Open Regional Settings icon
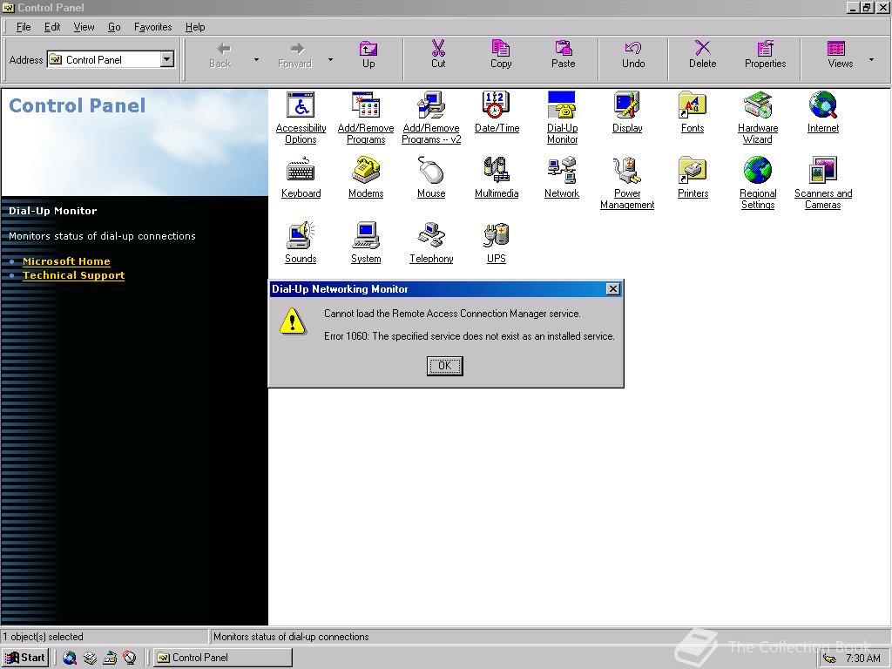This screenshot has width=892, height=669. point(758,183)
